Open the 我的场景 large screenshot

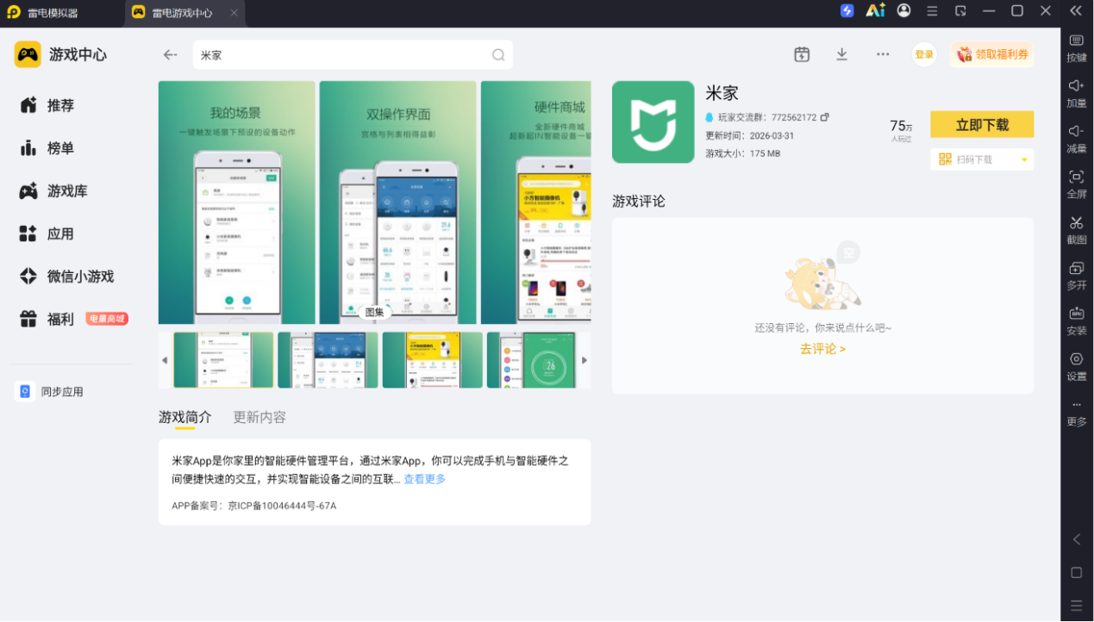(x=236, y=202)
